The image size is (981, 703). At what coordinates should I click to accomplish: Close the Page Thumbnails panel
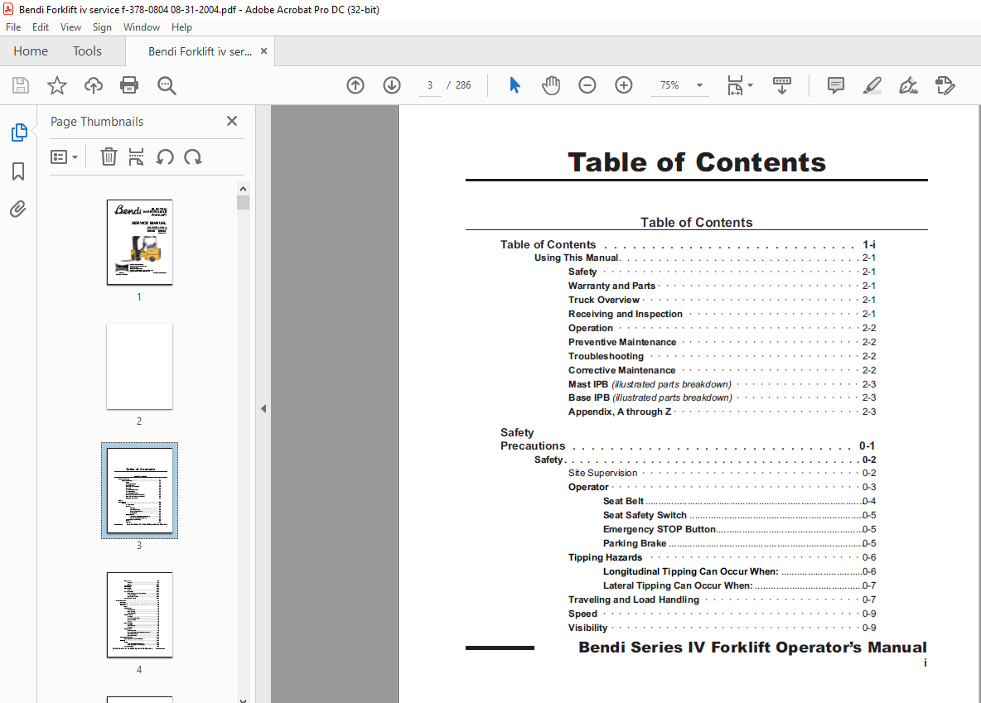[x=231, y=121]
